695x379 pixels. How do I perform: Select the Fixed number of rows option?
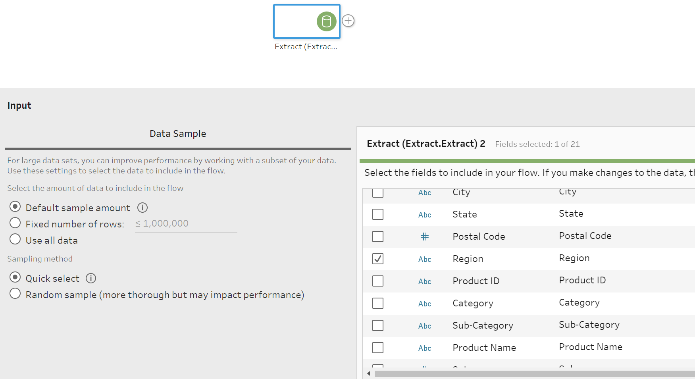tap(15, 223)
